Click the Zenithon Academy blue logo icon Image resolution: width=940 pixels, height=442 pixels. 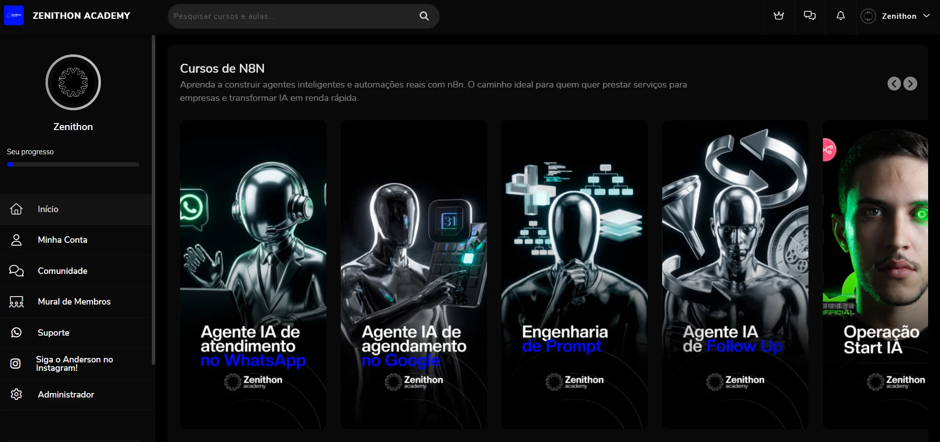(x=14, y=15)
